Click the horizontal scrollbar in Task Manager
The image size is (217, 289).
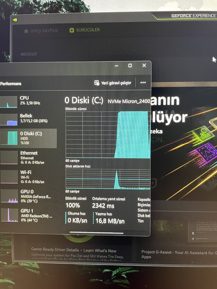click(96, 233)
